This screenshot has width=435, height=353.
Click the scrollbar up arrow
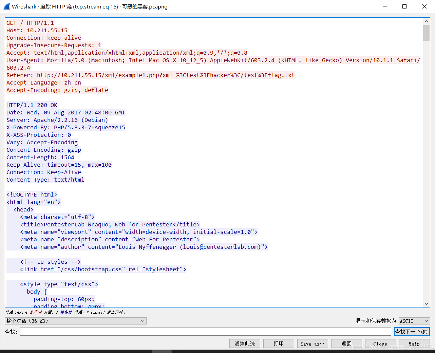(x=427, y=21)
